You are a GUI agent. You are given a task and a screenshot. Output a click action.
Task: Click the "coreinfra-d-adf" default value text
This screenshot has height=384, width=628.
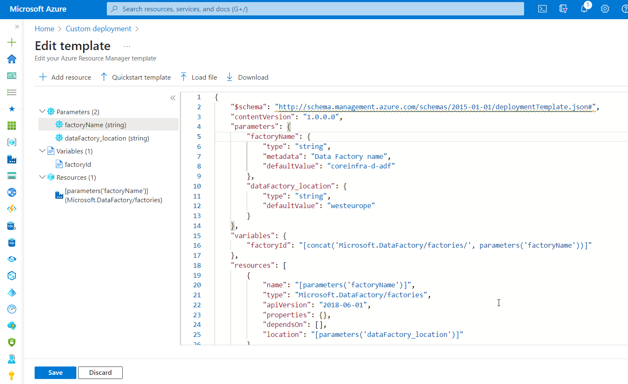[361, 166]
